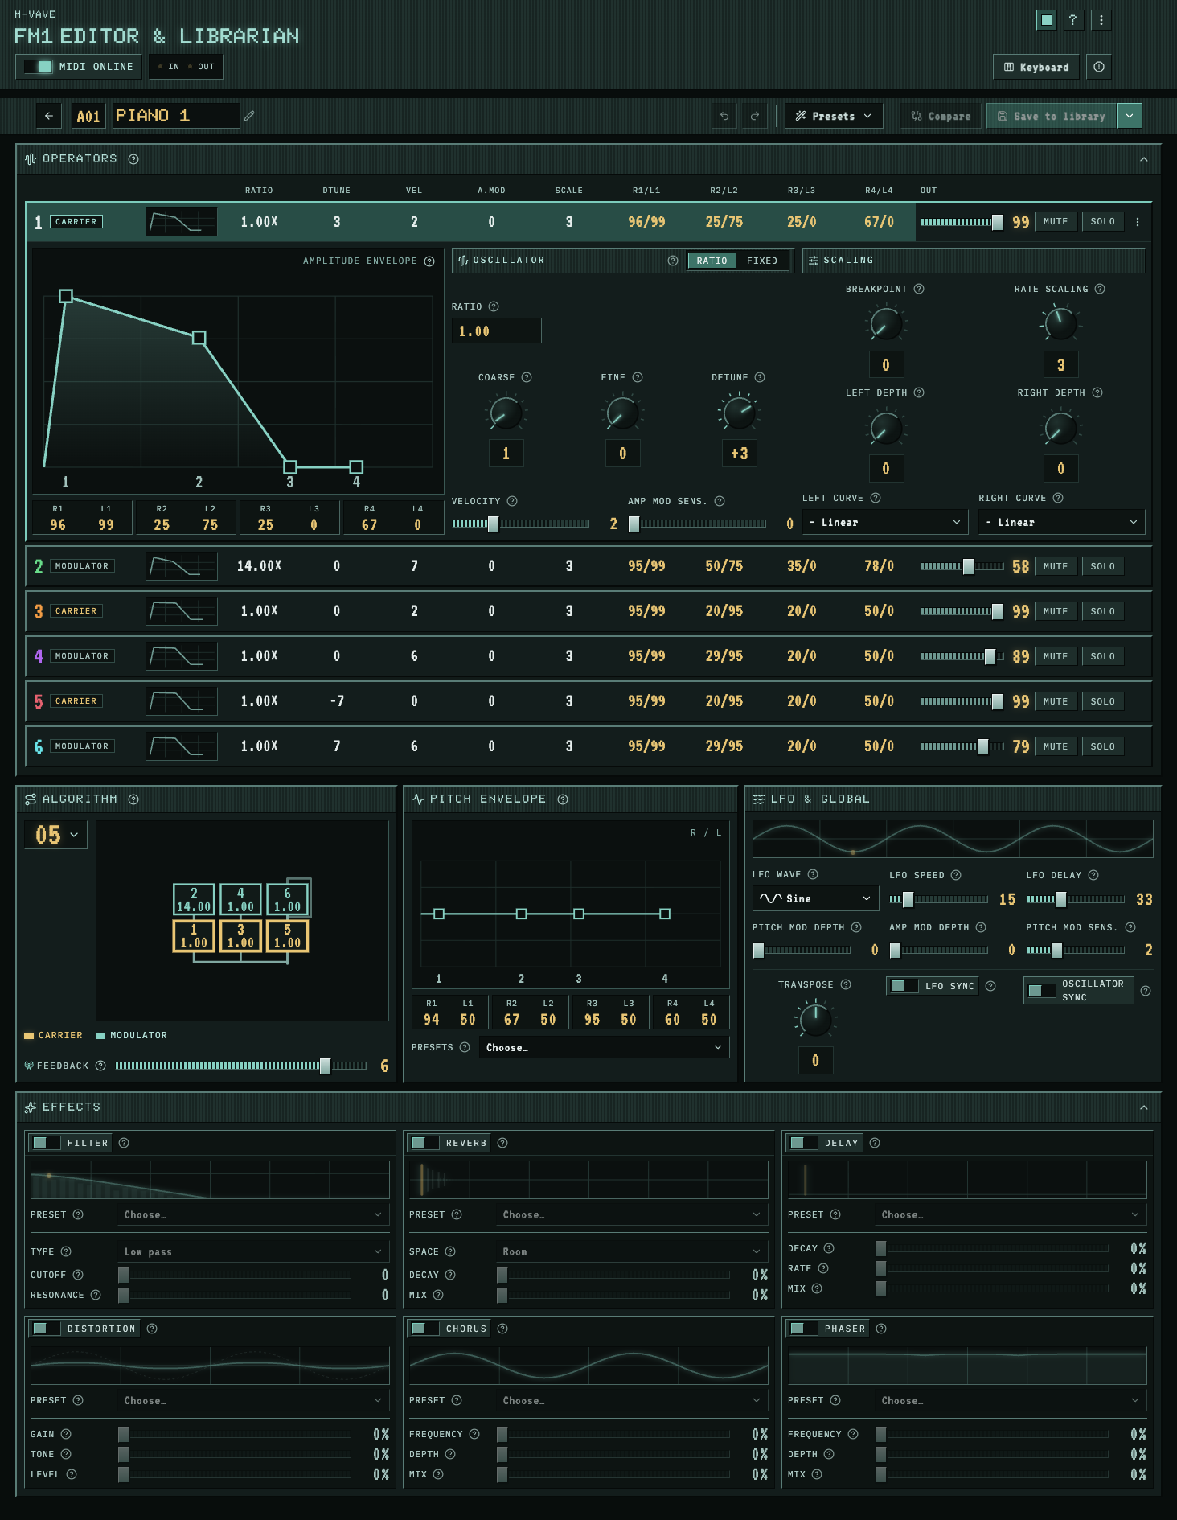
Task: Select operator 5 CARRIER row
Action: coord(588,701)
